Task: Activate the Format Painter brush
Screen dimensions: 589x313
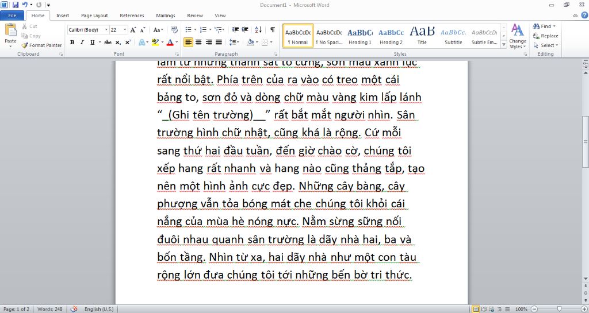Action: click(x=41, y=45)
